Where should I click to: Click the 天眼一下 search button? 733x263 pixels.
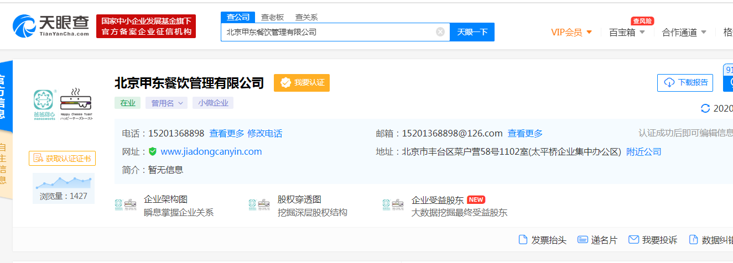472,32
